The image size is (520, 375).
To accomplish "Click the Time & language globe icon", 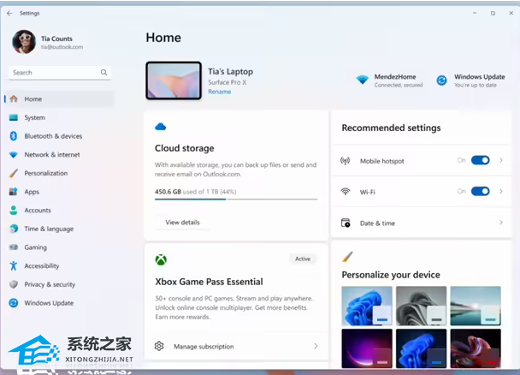I will point(14,229).
